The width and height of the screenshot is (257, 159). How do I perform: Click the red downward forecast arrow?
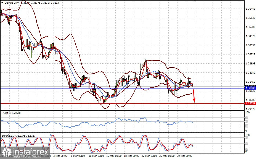pyautogui.click(x=194, y=96)
